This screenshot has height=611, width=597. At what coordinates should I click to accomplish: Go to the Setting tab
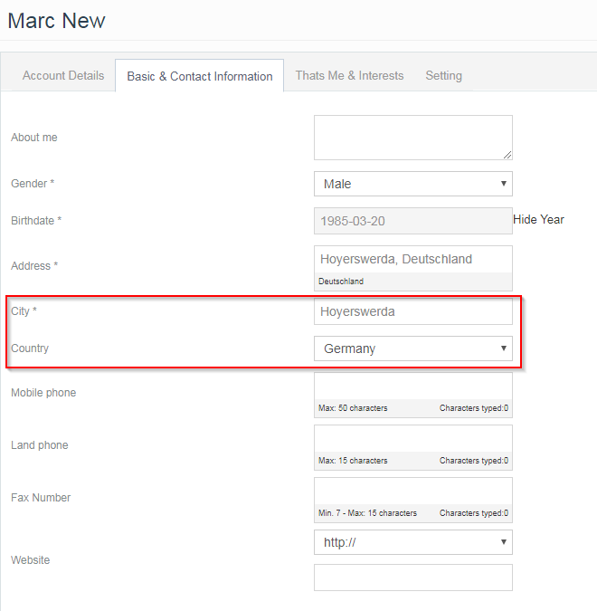(443, 76)
